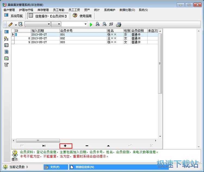Viewport: 204px width, 172px height.
Task: Click the green run query arrow
Action: click(x=91, y=24)
